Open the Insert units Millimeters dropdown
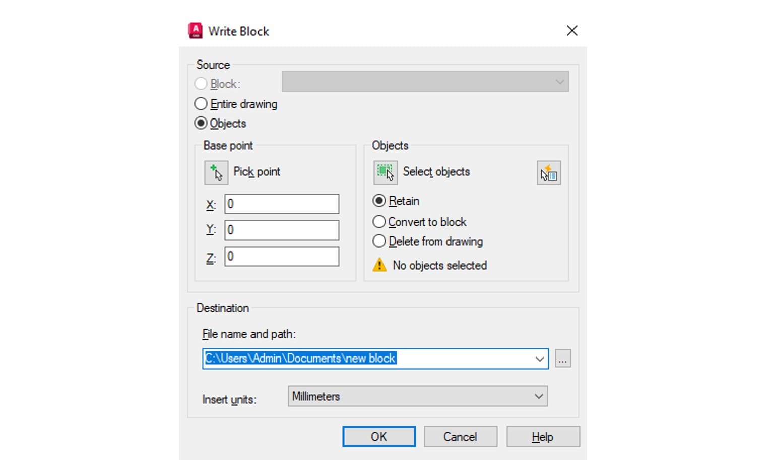 point(418,396)
